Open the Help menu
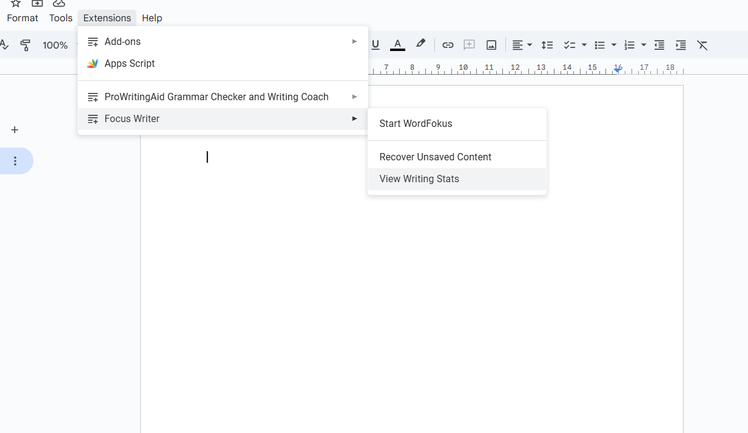Image resolution: width=748 pixels, height=433 pixels. (152, 18)
